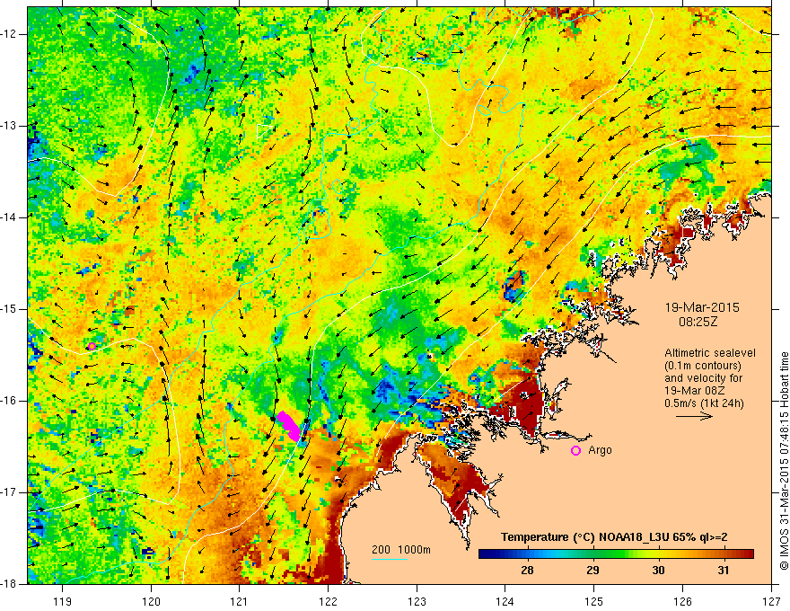Click latitude axis label '-16'

9,401
